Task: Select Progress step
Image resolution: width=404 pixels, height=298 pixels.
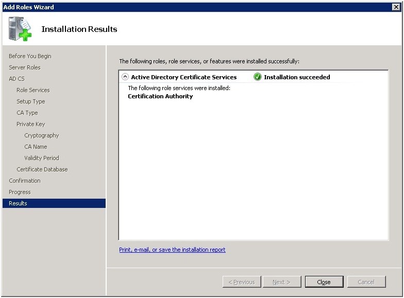Action: [20, 192]
